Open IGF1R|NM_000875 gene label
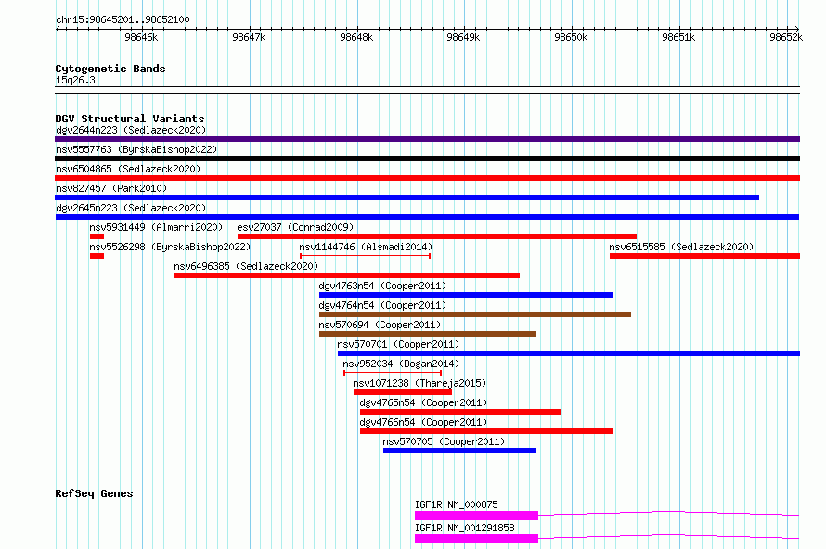 click(x=457, y=504)
